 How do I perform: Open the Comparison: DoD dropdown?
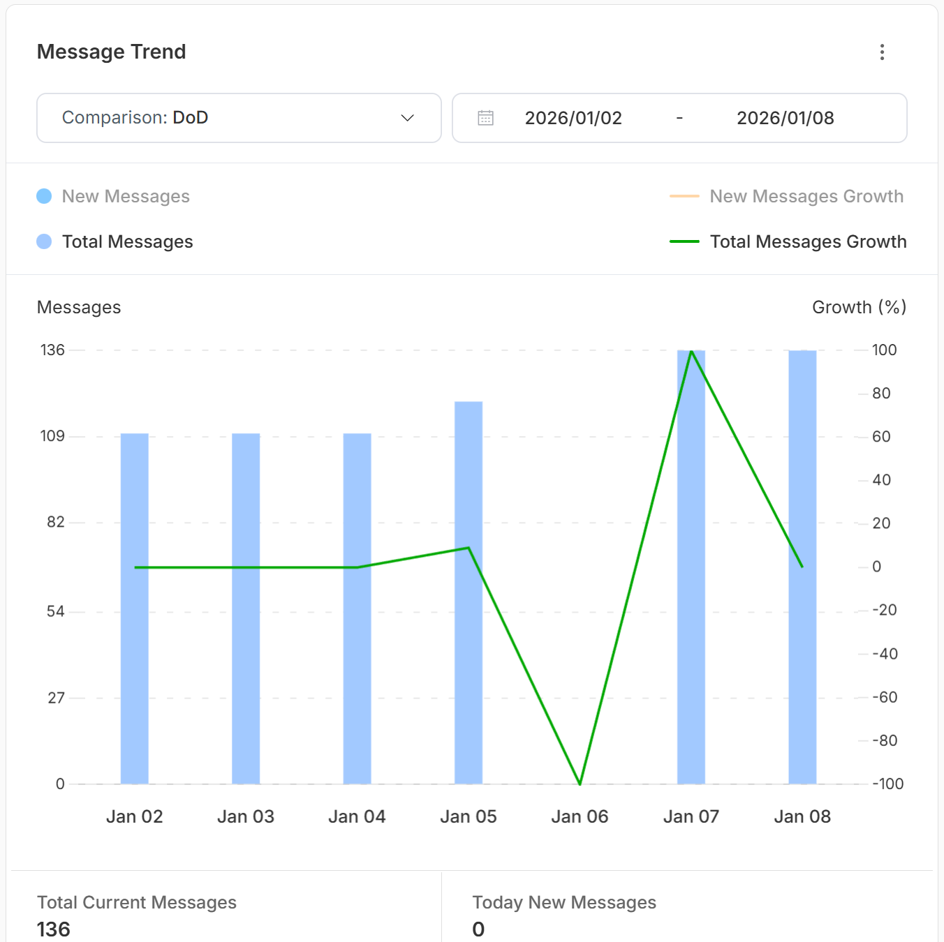pyautogui.click(x=239, y=118)
